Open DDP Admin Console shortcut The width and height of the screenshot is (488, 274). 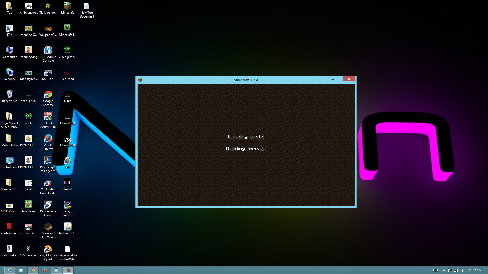pyautogui.click(x=48, y=50)
